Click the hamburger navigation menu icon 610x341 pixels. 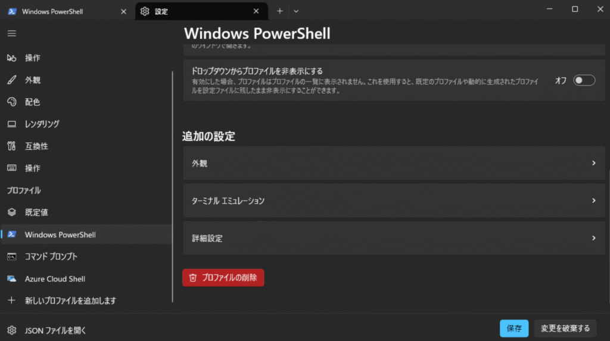(11, 33)
